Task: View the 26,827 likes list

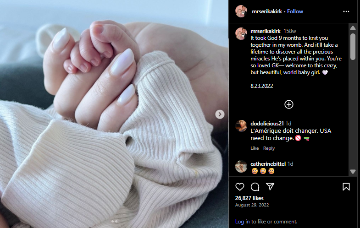Action: [249, 198]
